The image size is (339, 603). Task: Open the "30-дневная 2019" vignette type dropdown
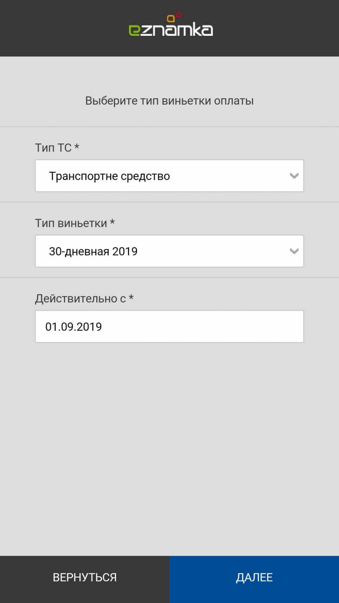[163, 251]
